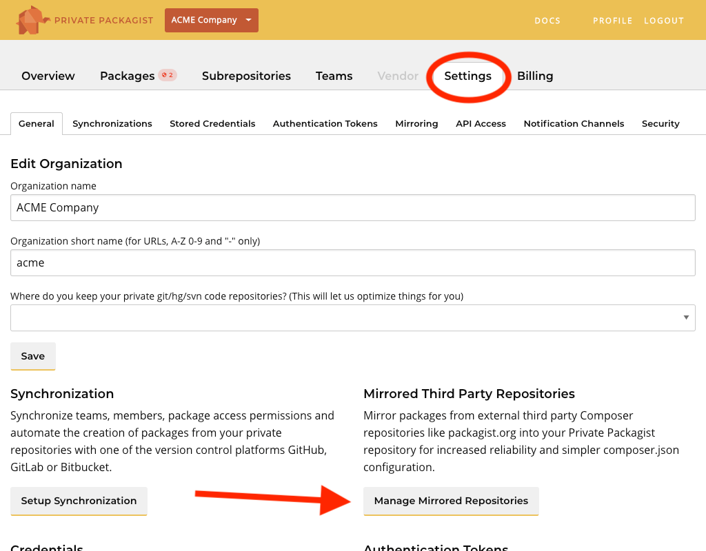706x551 pixels.
Task: Navigate to the Billing tab
Action: tap(535, 76)
